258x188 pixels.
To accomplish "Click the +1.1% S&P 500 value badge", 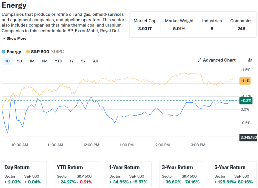I will point(245,81).
